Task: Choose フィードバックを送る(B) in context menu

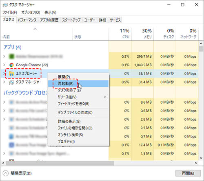Action: pos(78,104)
